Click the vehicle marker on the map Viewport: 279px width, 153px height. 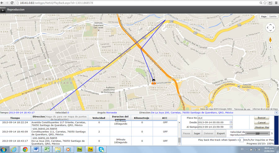[x=153, y=82]
